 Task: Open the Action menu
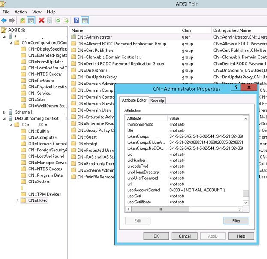pos(21,12)
